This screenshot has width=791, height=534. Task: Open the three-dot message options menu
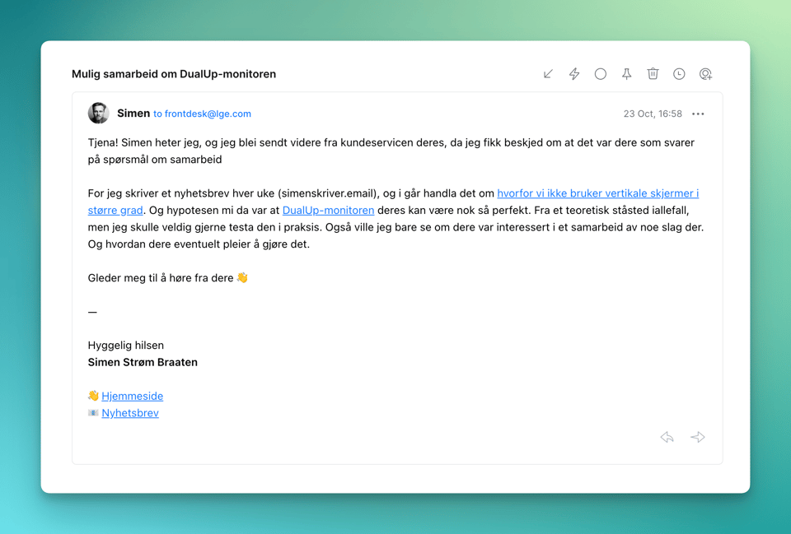pyautogui.click(x=698, y=114)
